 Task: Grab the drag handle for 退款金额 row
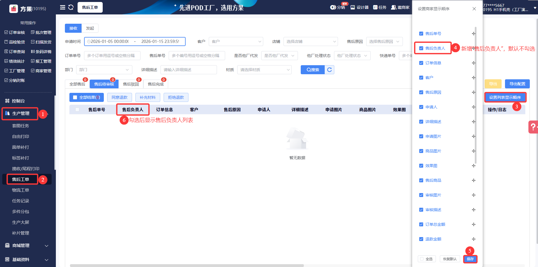474,239
